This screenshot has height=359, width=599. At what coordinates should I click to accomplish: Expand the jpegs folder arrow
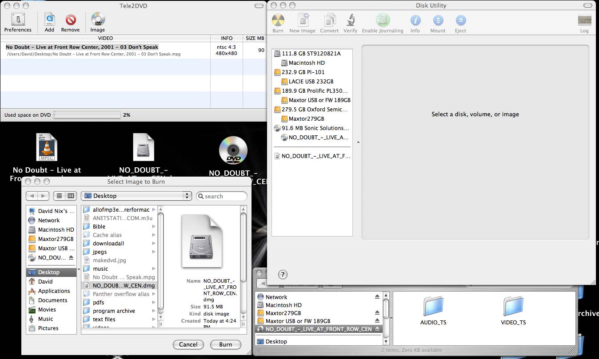coord(154,252)
